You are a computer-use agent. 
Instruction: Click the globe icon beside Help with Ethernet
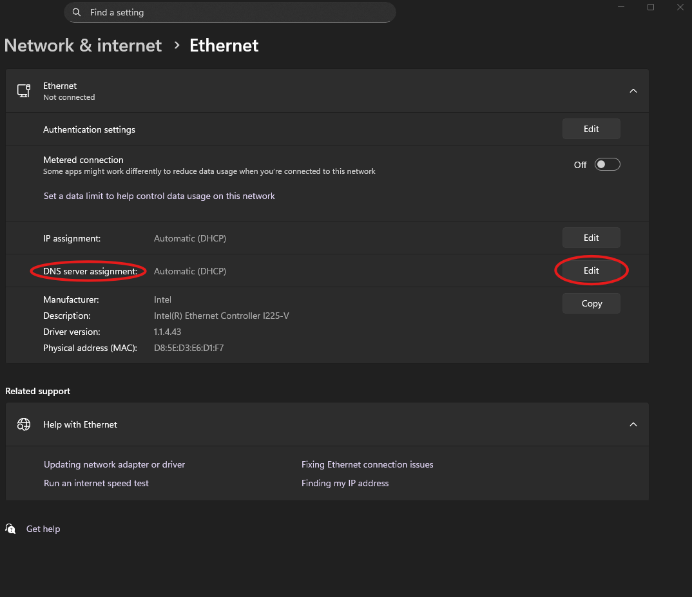[24, 424]
